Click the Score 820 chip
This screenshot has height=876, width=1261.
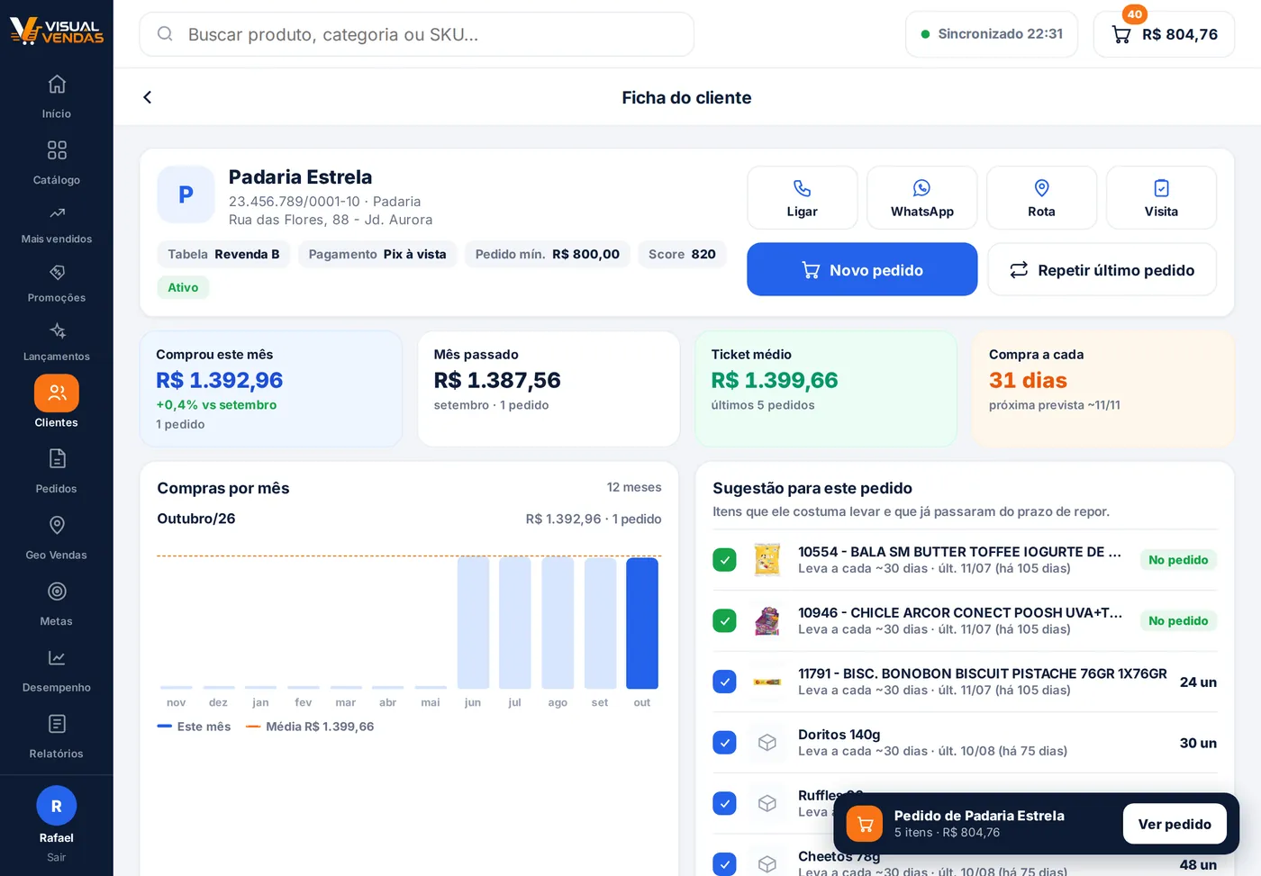[x=682, y=254]
